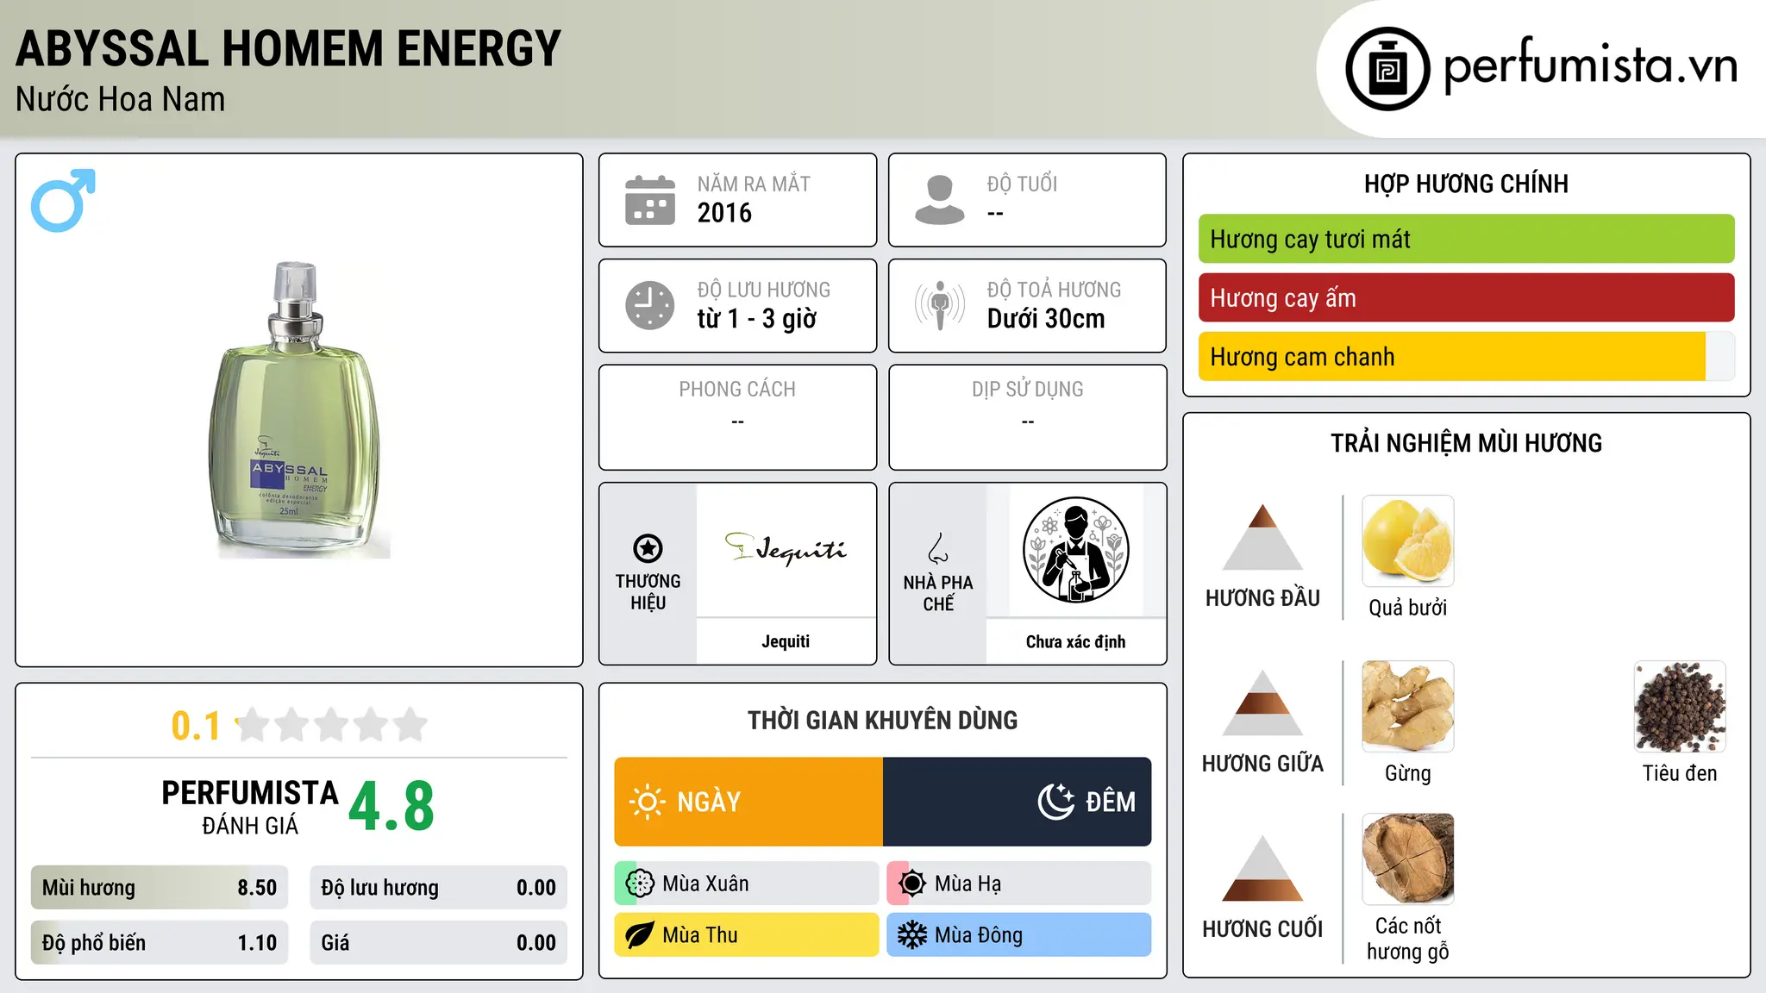The height and width of the screenshot is (993, 1766).
Task: Open the Abyssal Homem Energy bottle image
Action: click(x=298, y=410)
